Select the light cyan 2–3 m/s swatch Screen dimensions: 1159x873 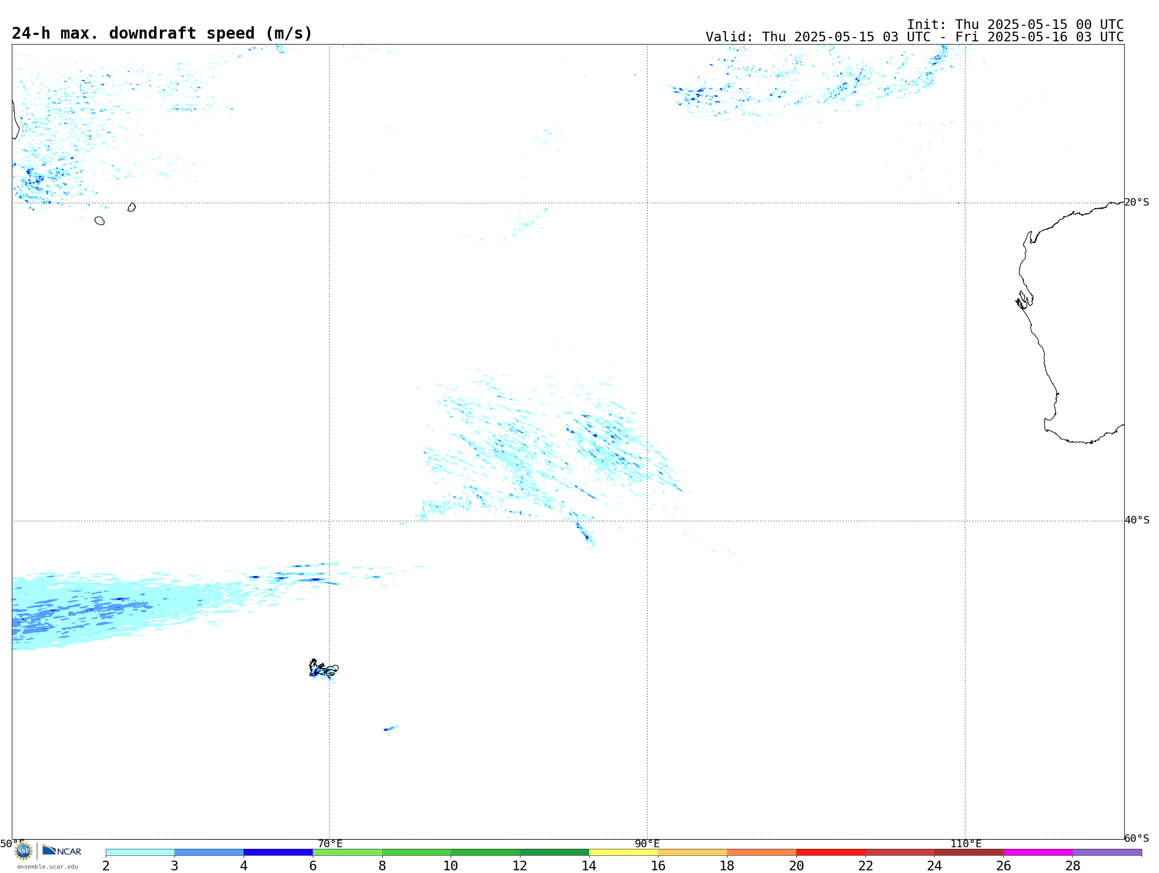tap(140, 852)
